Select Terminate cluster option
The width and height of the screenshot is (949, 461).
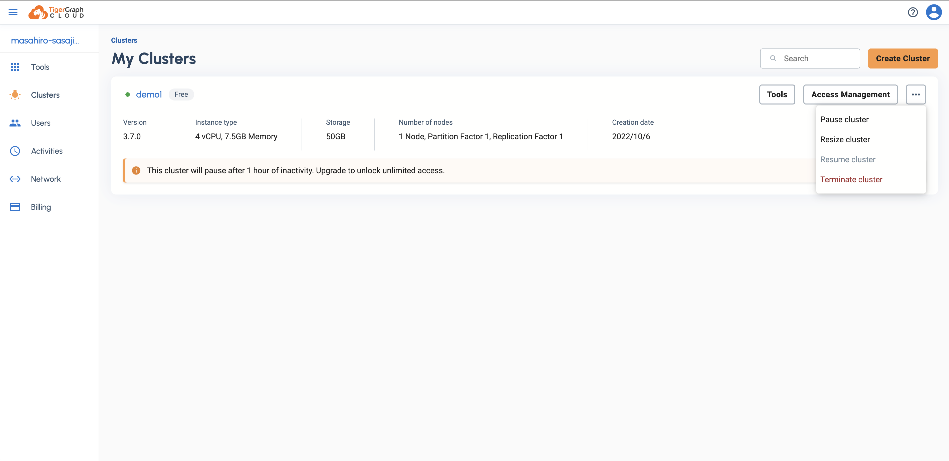click(851, 179)
